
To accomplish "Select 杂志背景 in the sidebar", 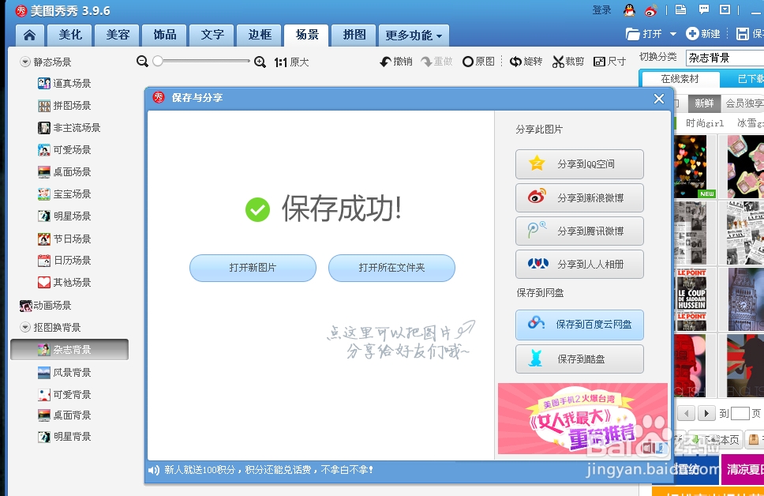I will 69,350.
